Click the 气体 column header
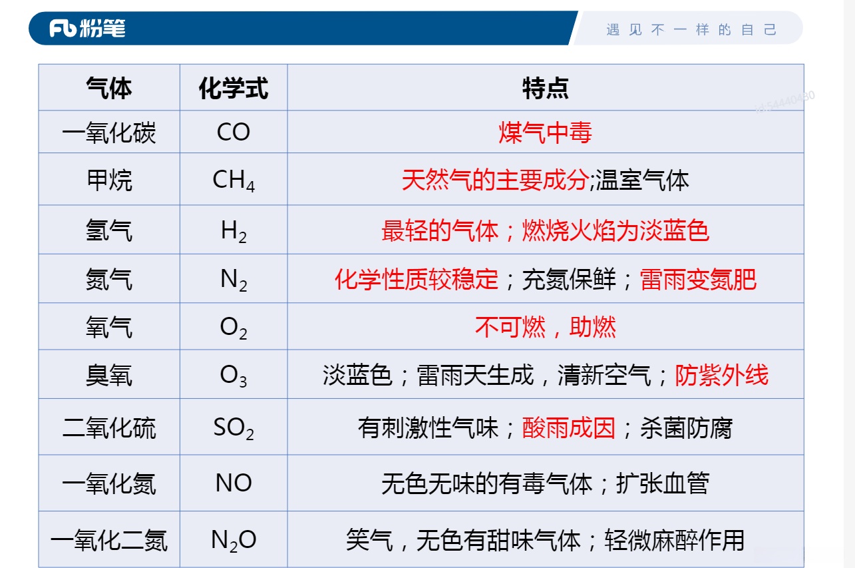Image resolution: width=855 pixels, height=568 pixels. tap(108, 87)
